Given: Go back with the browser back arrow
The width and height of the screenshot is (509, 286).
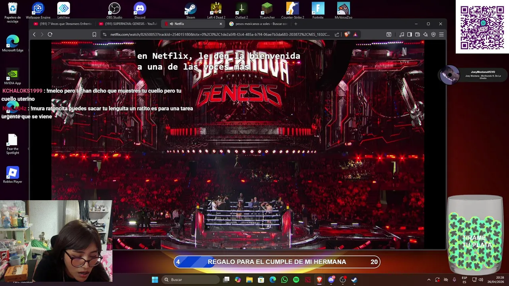Looking at the screenshot, I should point(34,35).
